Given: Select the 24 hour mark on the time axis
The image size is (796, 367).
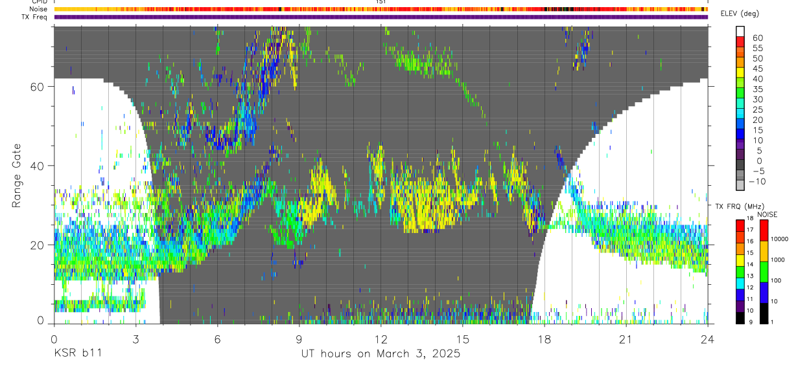Looking at the screenshot, I should 708,339.
